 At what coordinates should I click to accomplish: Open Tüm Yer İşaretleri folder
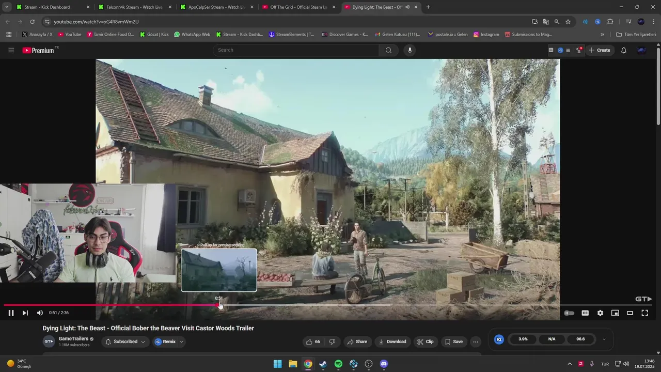(636, 35)
